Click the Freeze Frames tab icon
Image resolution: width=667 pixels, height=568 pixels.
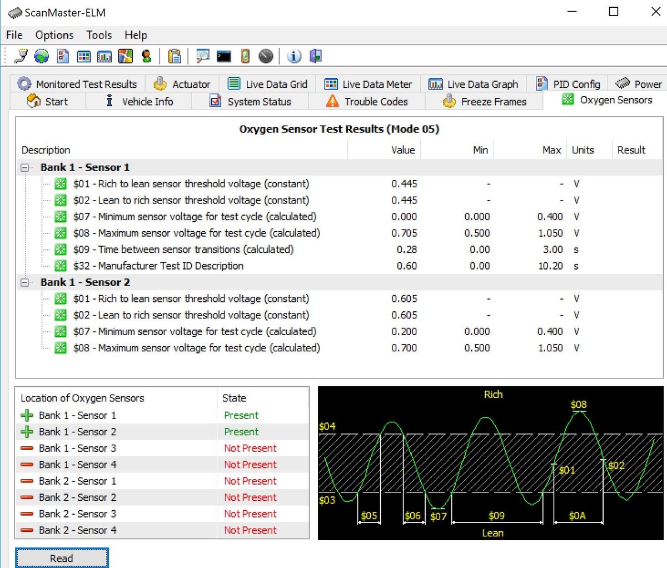449,101
